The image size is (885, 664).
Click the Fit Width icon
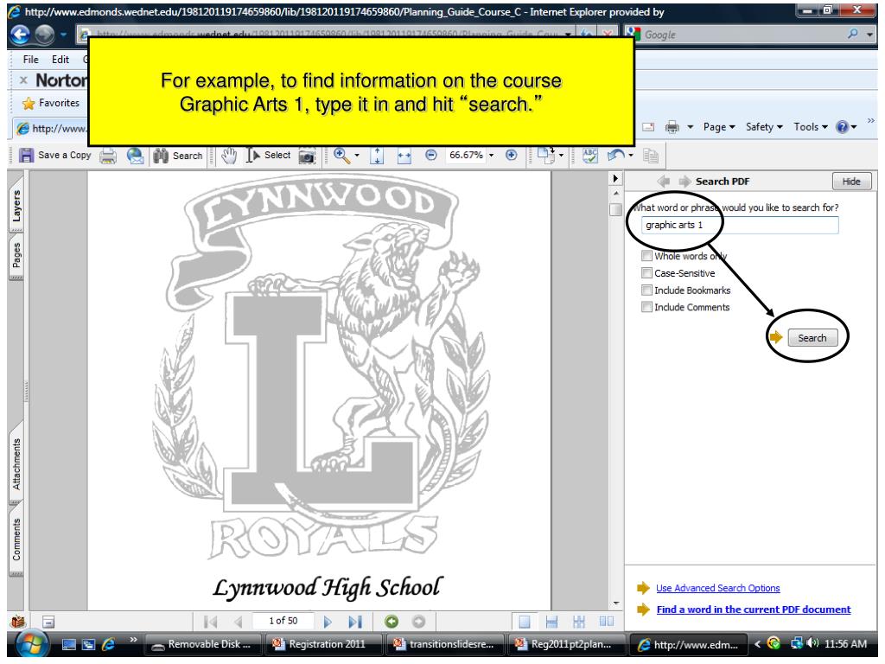[x=404, y=156]
